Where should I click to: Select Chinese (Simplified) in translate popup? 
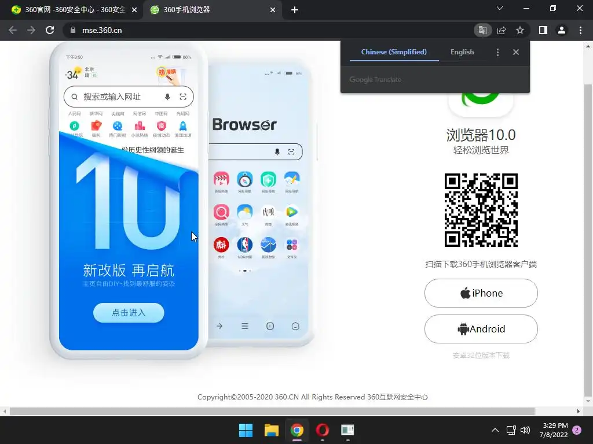tap(394, 52)
